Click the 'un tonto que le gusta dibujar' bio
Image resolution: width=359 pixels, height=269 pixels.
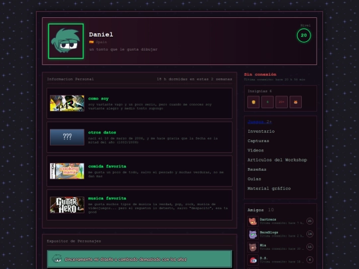(x=123, y=49)
